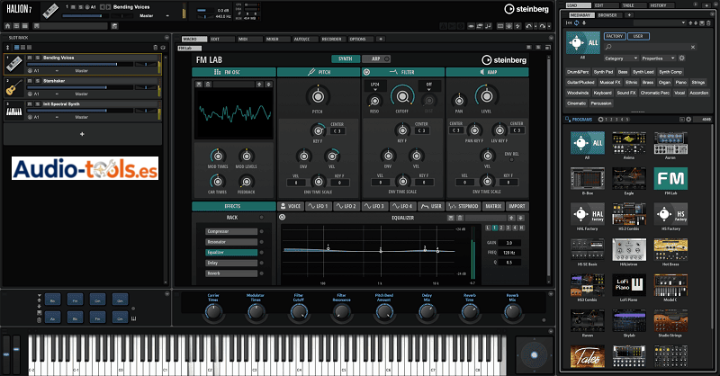Image resolution: width=720 pixels, height=376 pixels.
Task: Adjust the Filter Cutoff quick control knob
Action: [299, 312]
